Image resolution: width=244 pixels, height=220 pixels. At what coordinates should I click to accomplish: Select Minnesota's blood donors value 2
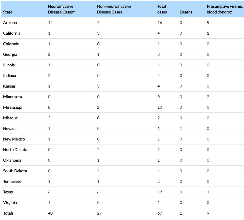[208, 97]
